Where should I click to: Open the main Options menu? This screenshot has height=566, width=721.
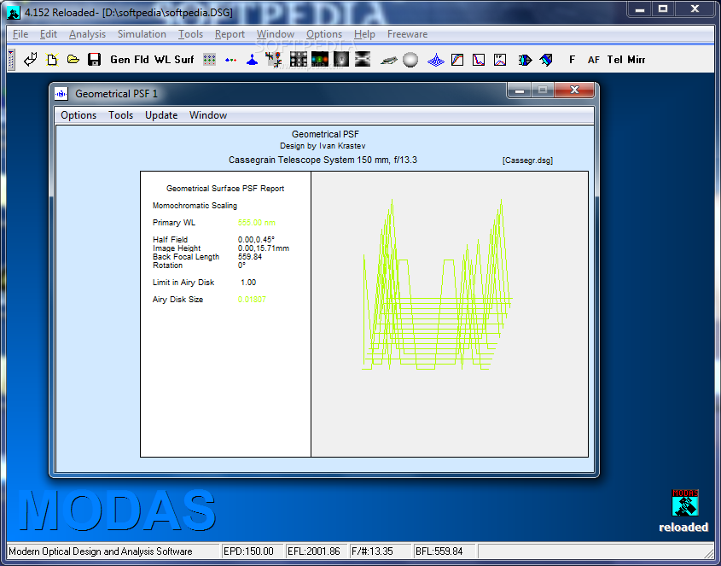[324, 34]
